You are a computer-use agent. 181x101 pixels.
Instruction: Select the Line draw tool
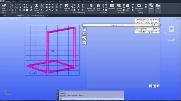pos(12,7)
